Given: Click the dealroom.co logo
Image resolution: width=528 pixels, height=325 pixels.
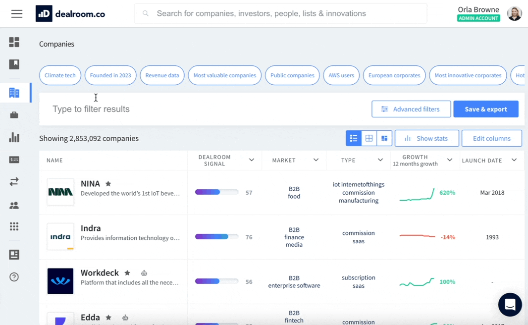Looking at the screenshot, I should click(70, 13).
